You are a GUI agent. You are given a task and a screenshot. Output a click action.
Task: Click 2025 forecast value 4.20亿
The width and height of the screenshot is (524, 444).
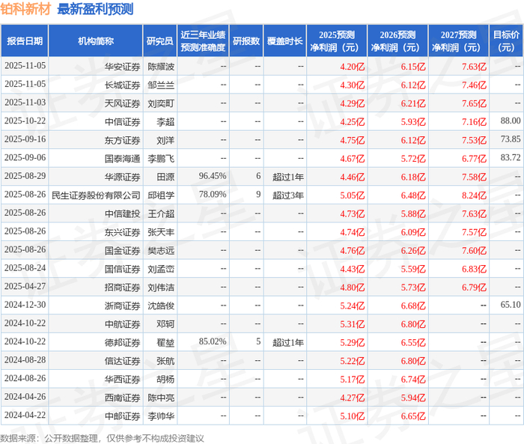tap(353, 67)
